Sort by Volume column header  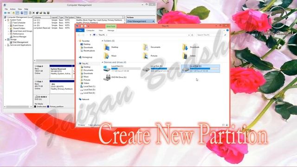click(x=42, y=17)
